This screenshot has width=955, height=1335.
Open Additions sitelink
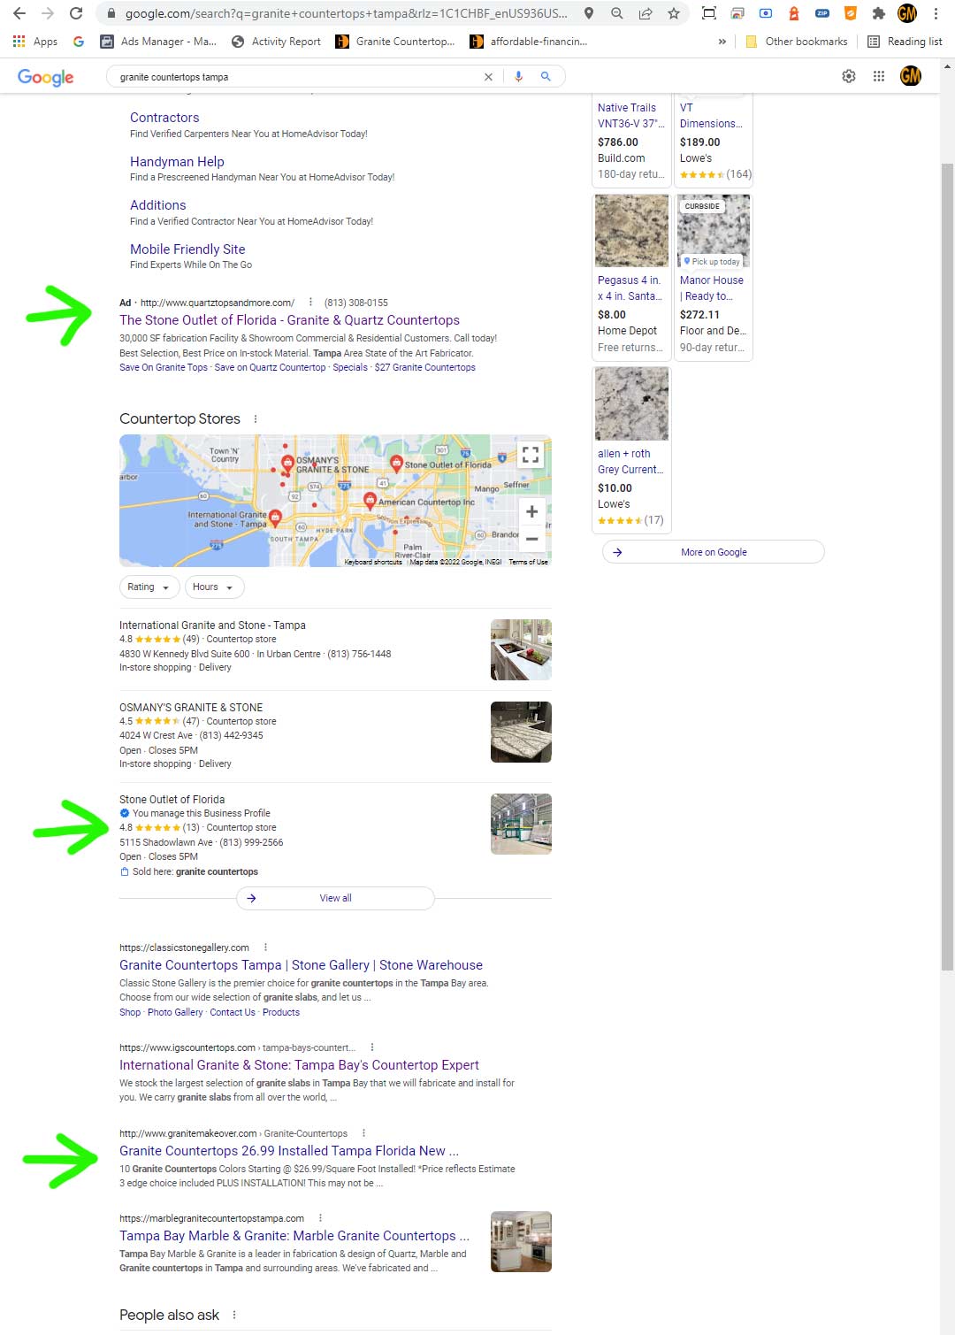click(157, 205)
